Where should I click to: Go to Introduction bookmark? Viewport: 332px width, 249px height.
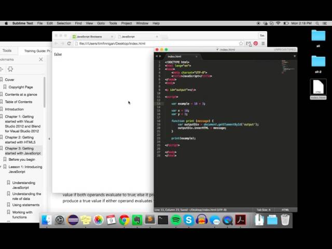(14, 109)
